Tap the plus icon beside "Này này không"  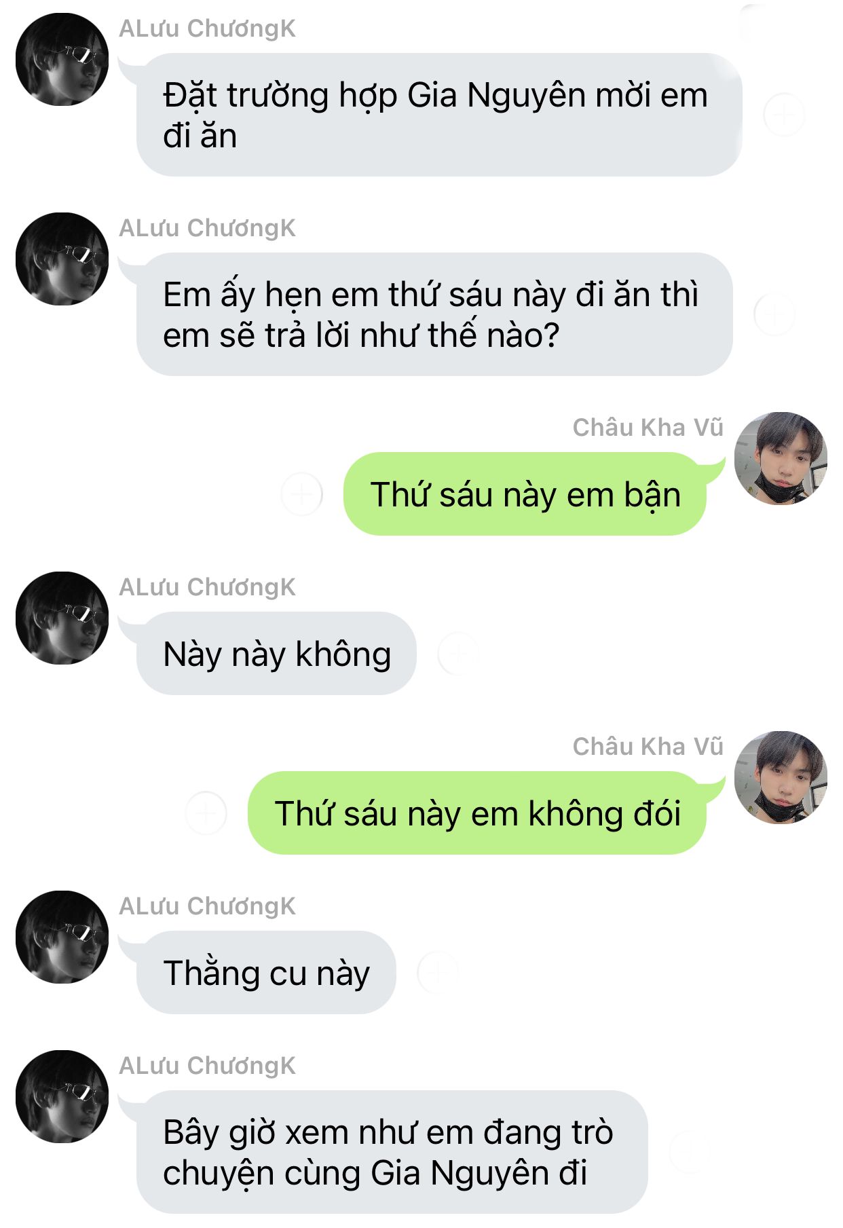tap(458, 653)
